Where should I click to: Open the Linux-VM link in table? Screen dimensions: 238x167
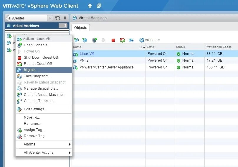click(87, 54)
